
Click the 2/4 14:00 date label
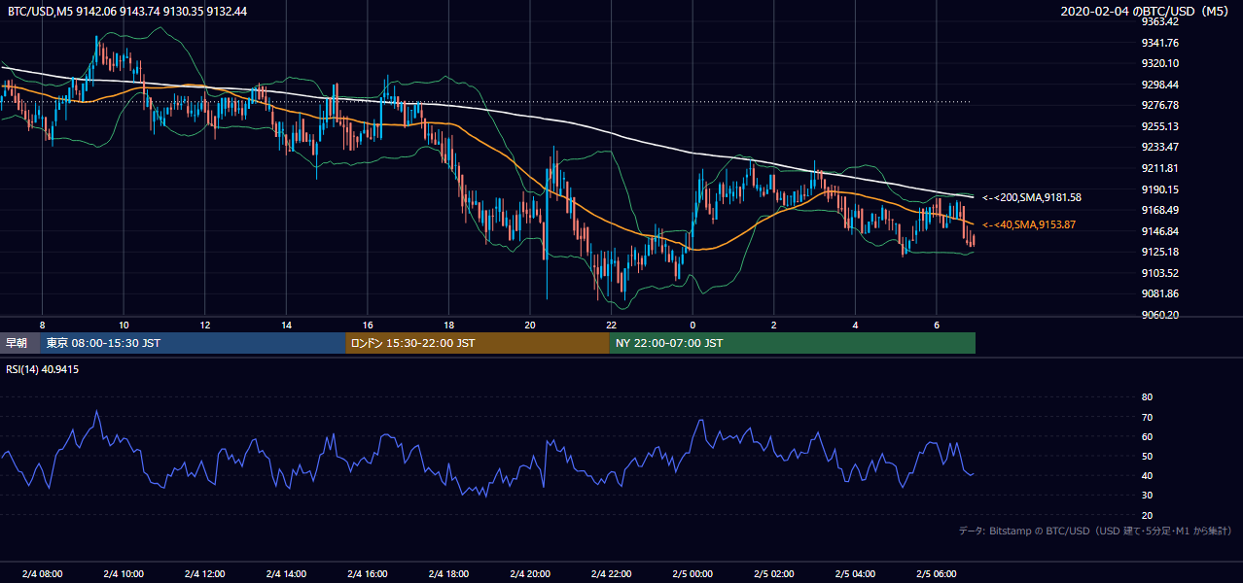coord(286,573)
